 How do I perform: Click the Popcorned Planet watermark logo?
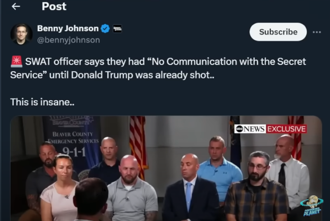311,206
